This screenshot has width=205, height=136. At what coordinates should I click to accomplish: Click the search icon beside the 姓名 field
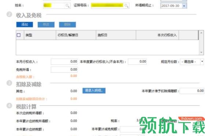pos(67,6)
